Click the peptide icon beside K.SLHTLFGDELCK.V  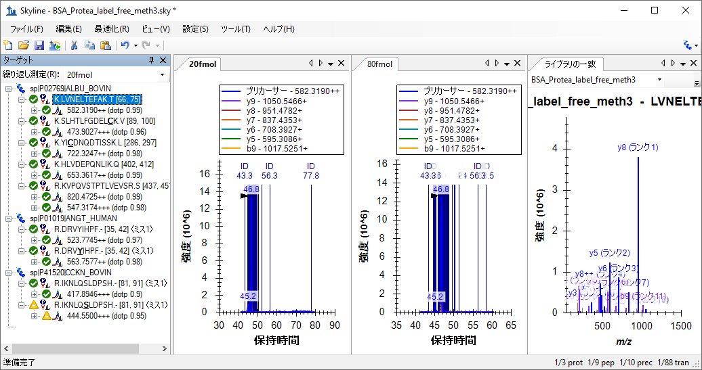click(x=45, y=121)
